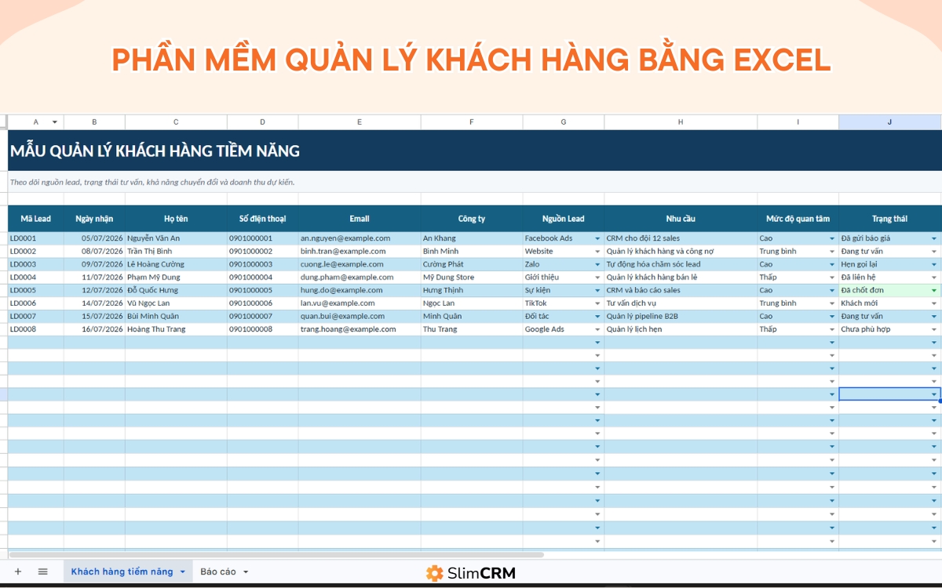Select cell LD0001
Image resolution: width=942 pixels, height=588 pixels.
pyautogui.click(x=36, y=238)
